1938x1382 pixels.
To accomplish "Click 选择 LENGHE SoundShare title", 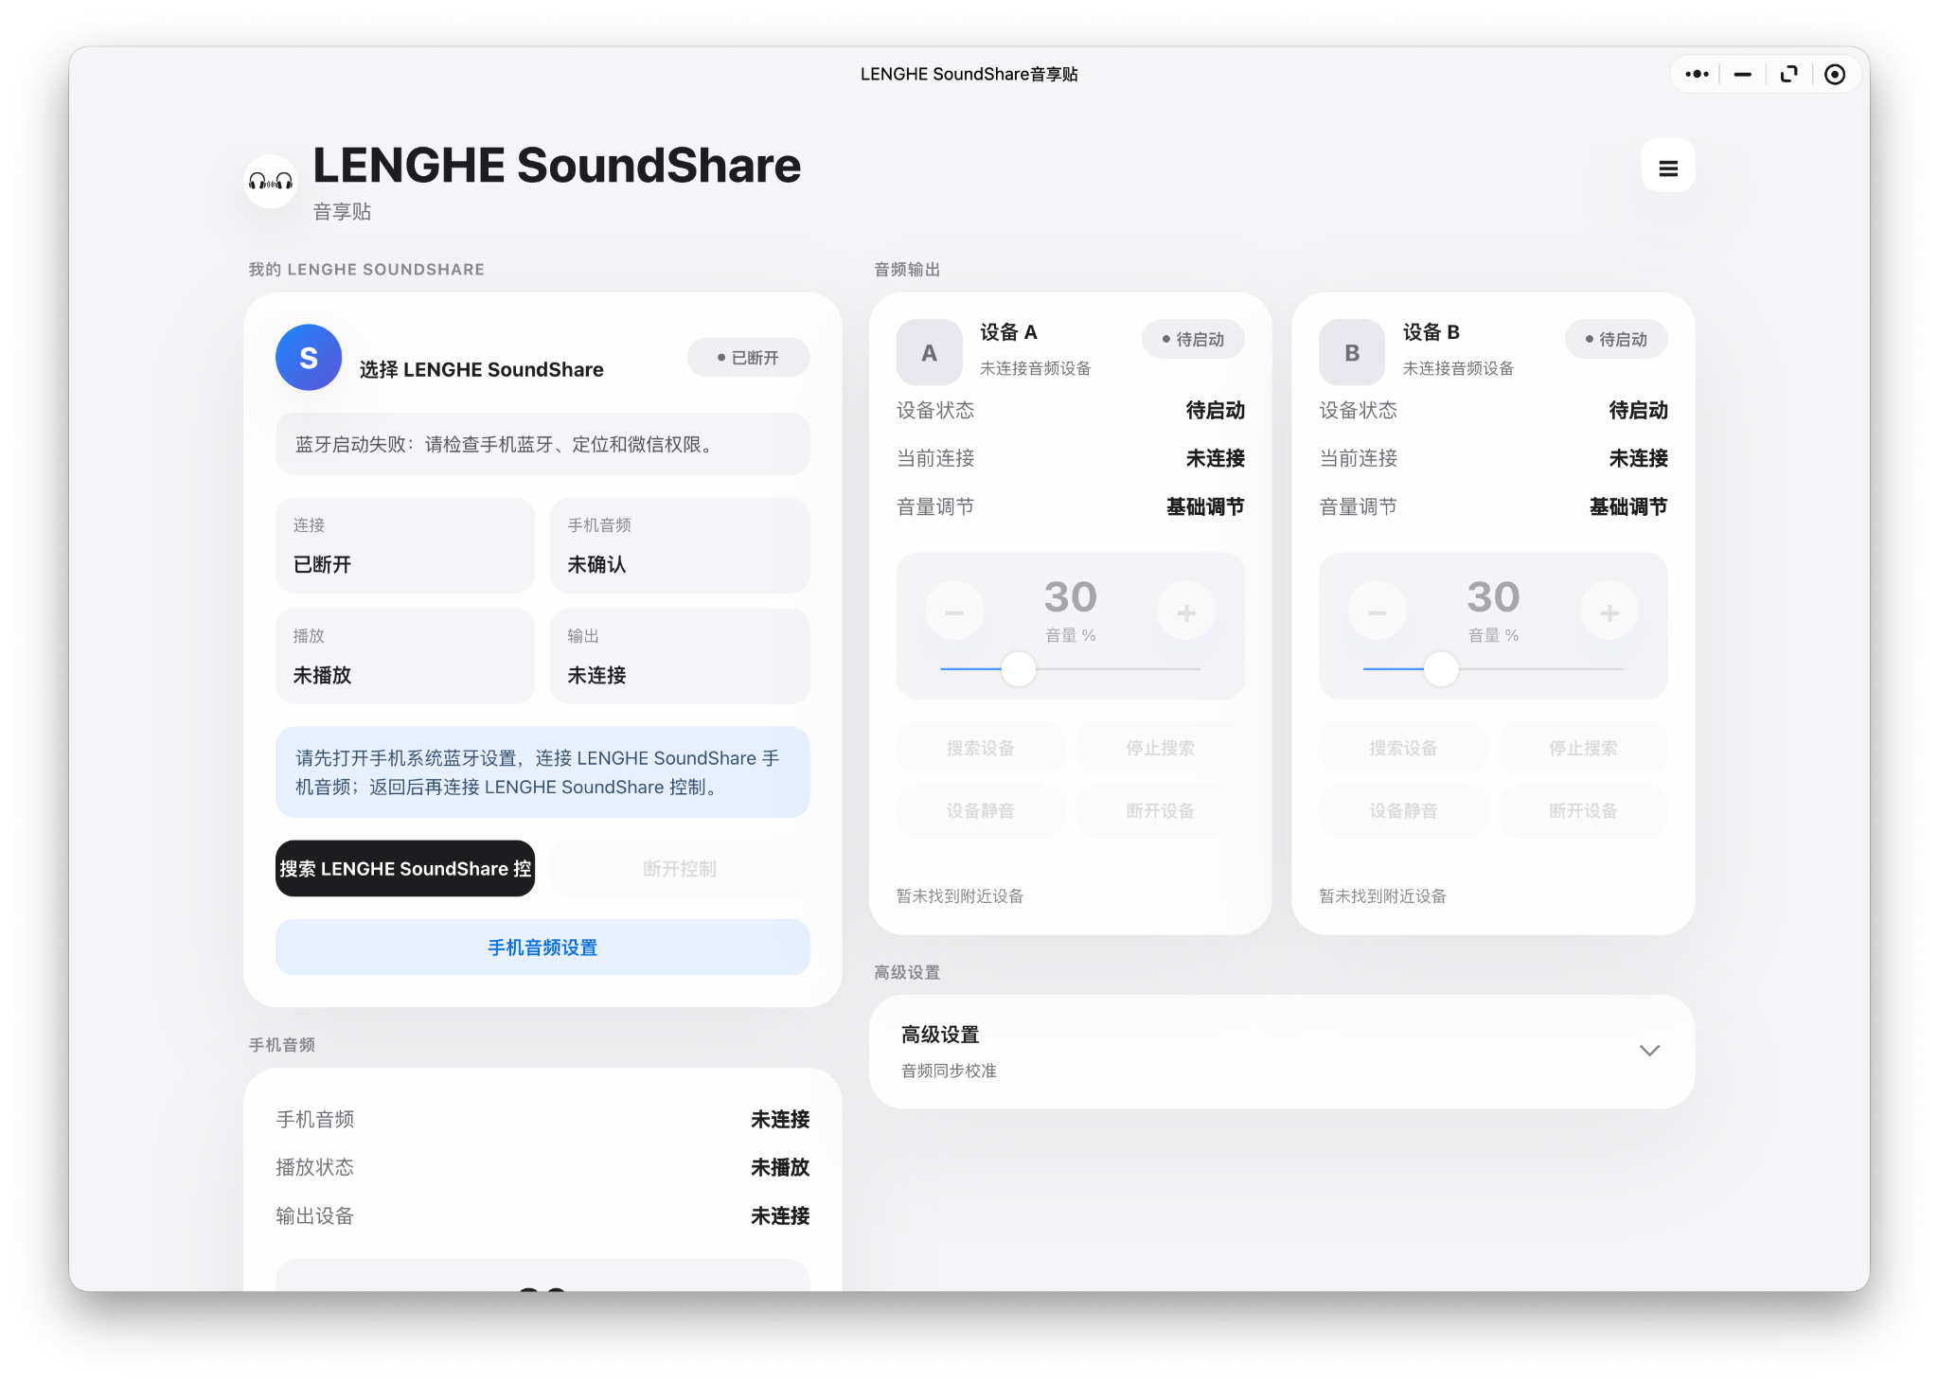I will [x=481, y=369].
